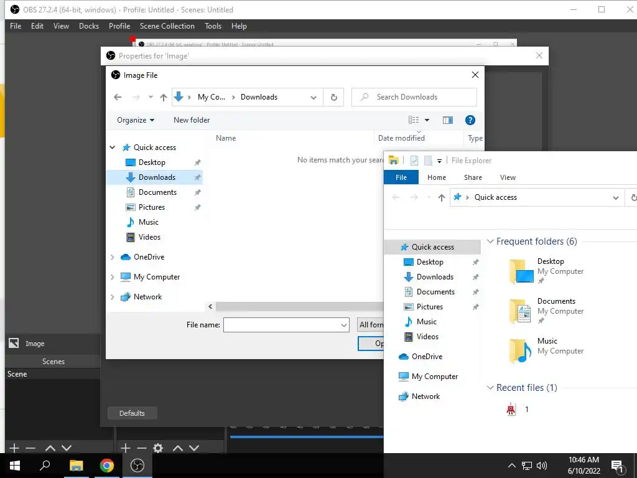Expand My Computer in Image File dialog
This screenshot has width=637, height=478.
(x=113, y=277)
